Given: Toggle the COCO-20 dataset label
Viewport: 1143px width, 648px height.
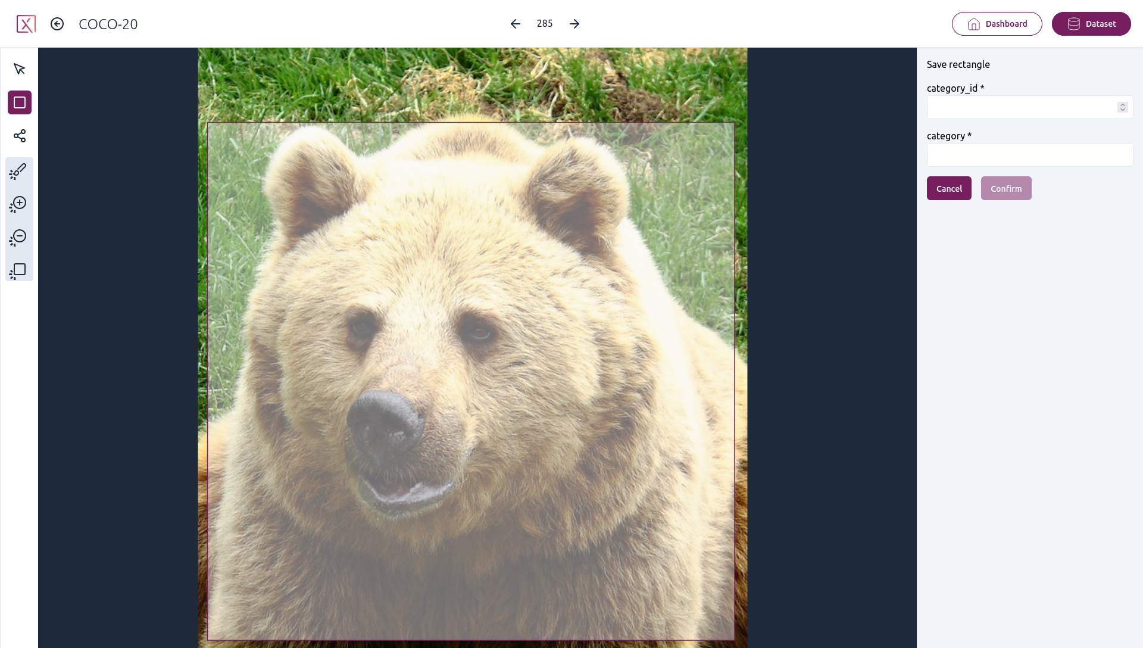Looking at the screenshot, I should click(108, 24).
